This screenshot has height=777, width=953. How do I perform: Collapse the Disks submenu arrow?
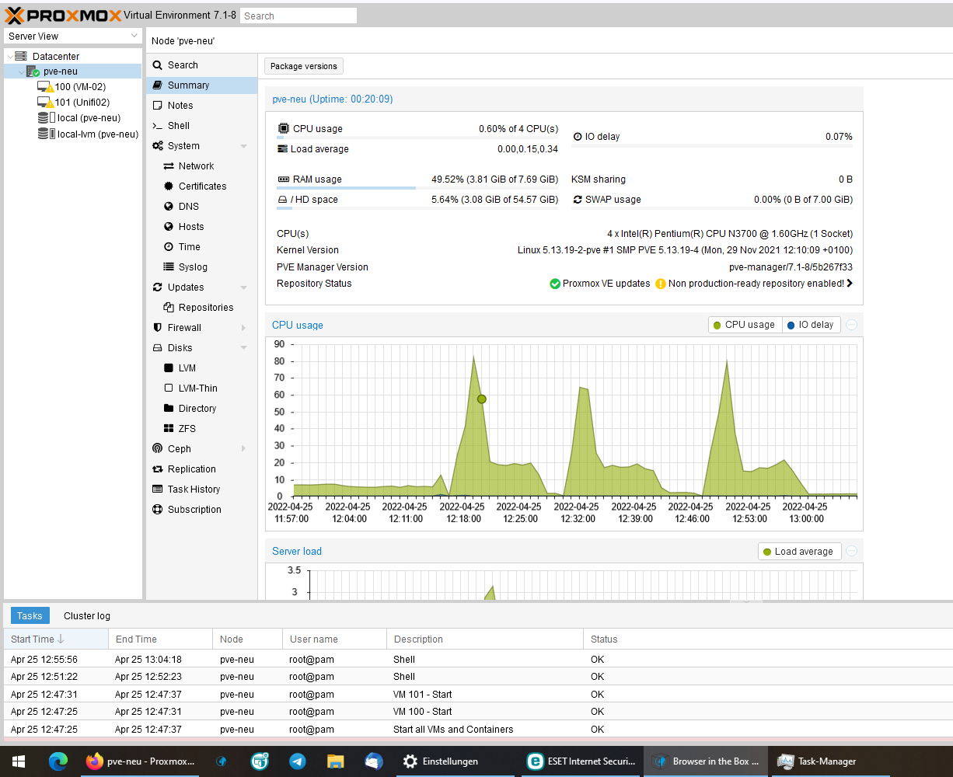[x=243, y=348]
